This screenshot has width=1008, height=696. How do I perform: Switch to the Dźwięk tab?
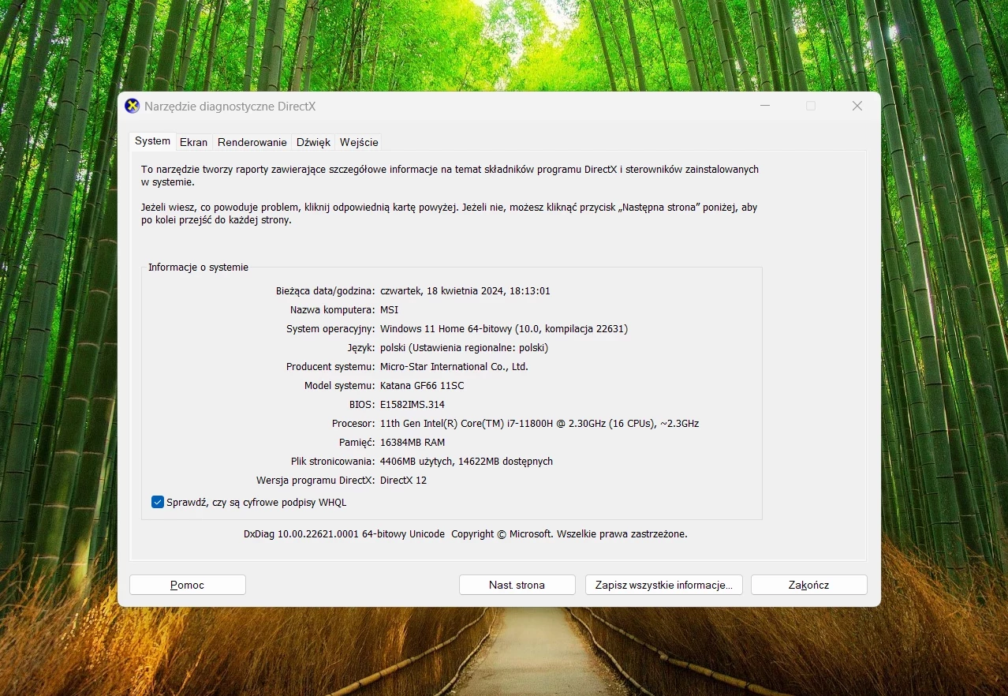click(313, 142)
